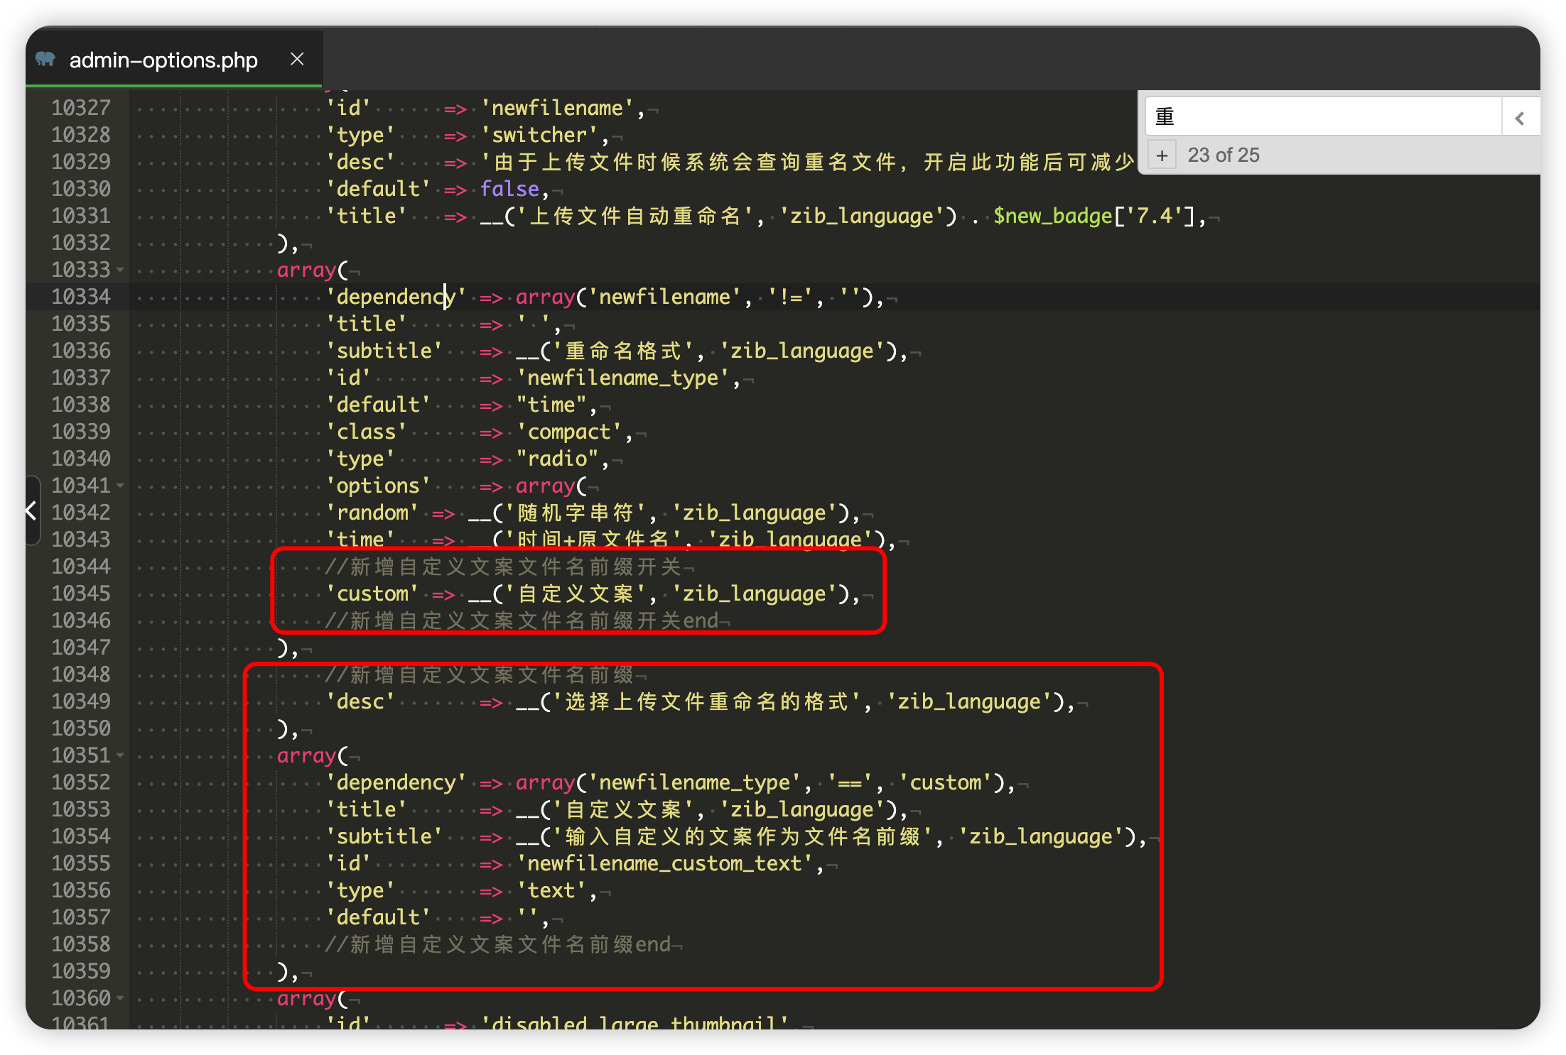
Task: Toggle fold arrow at line 10360
Action: point(120,999)
